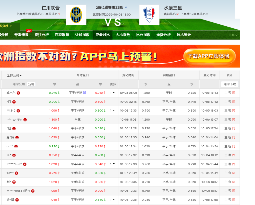The width and height of the screenshot is (255, 205).
Task: Expand the 全部公司 company filter dropdown
Action: coord(14,75)
